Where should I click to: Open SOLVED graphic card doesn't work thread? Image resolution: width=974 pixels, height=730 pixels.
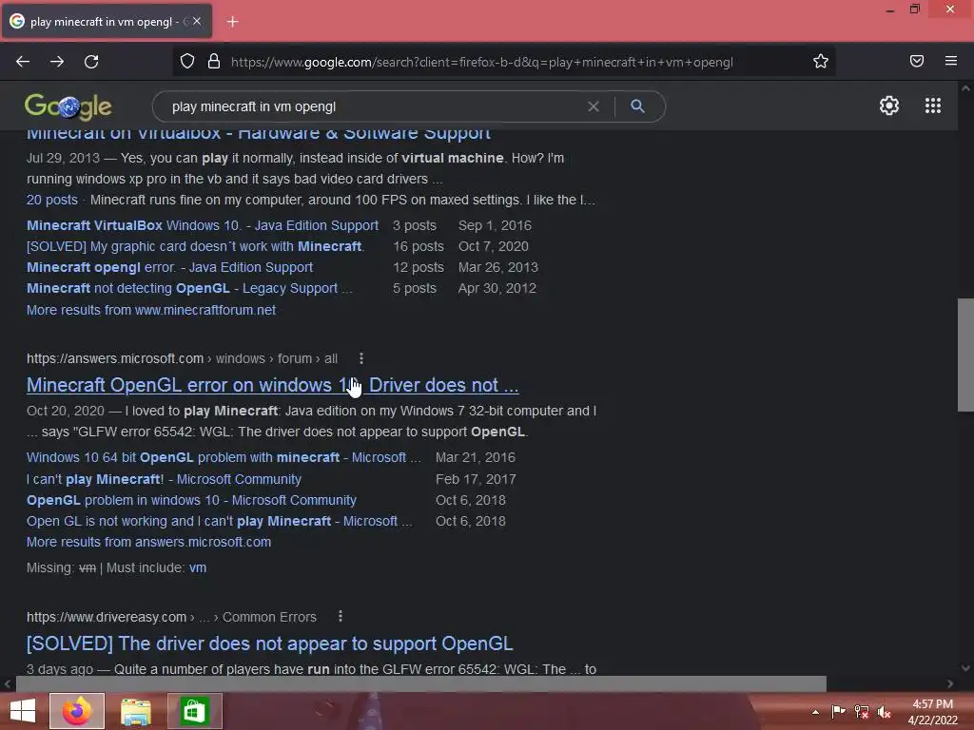[195, 246]
